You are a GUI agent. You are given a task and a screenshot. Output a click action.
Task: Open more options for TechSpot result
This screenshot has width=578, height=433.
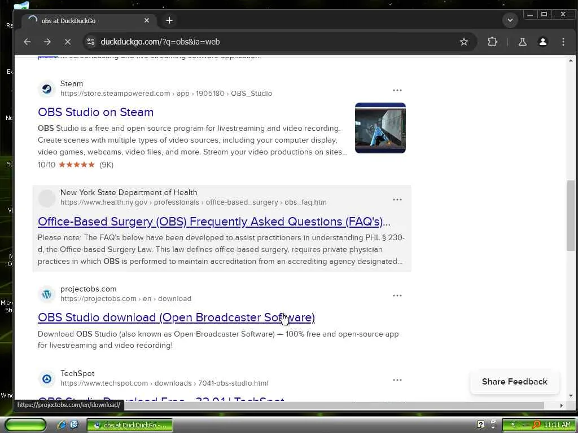[397, 380]
